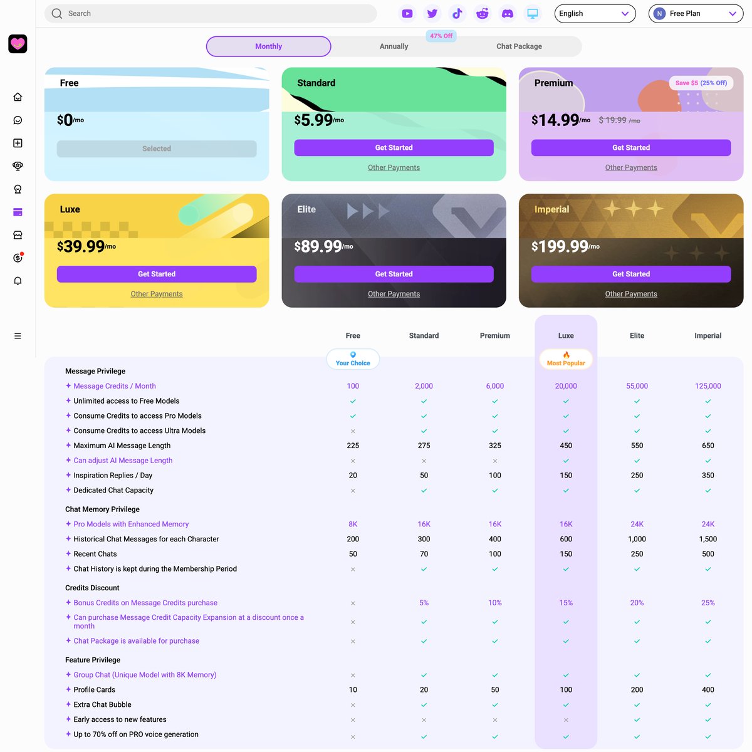Open the YouTube channel icon
The image size is (752, 752).
point(407,13)
